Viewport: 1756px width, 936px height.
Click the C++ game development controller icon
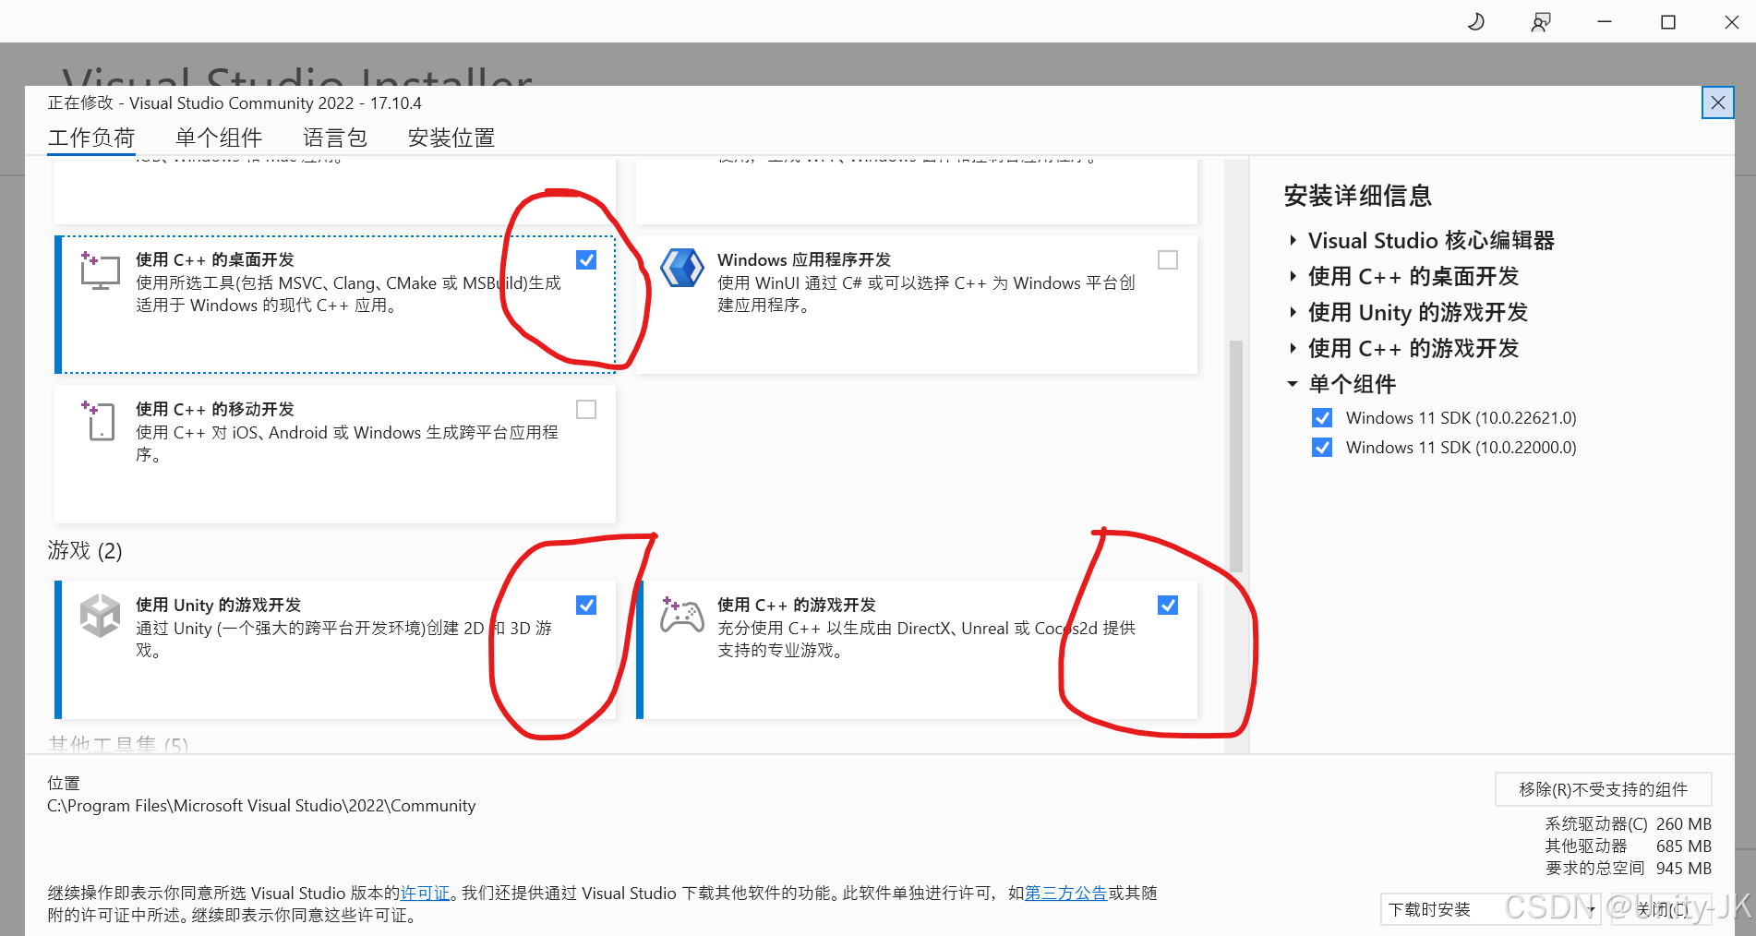click(x=682, y=614)
